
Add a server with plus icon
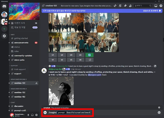pos(4,29)
